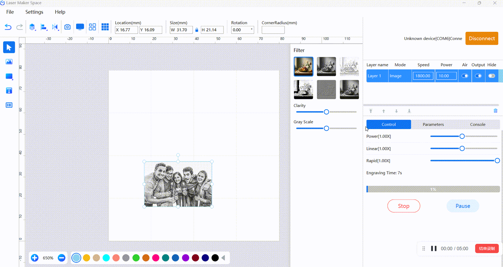Click the red end recording button

click(x=487, y=248)
